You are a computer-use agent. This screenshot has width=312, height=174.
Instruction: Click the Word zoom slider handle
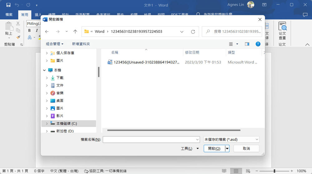coord(274,171)
